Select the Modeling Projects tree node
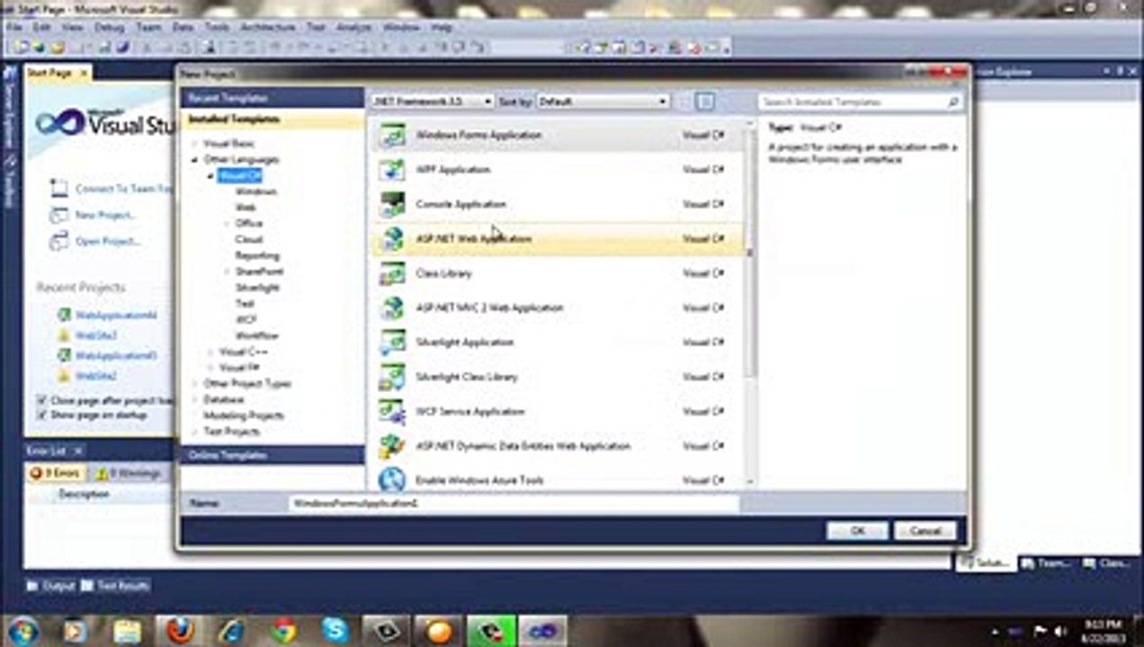 244,415
